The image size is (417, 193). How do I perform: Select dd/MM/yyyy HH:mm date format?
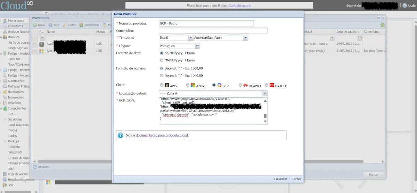coord(162,53)
